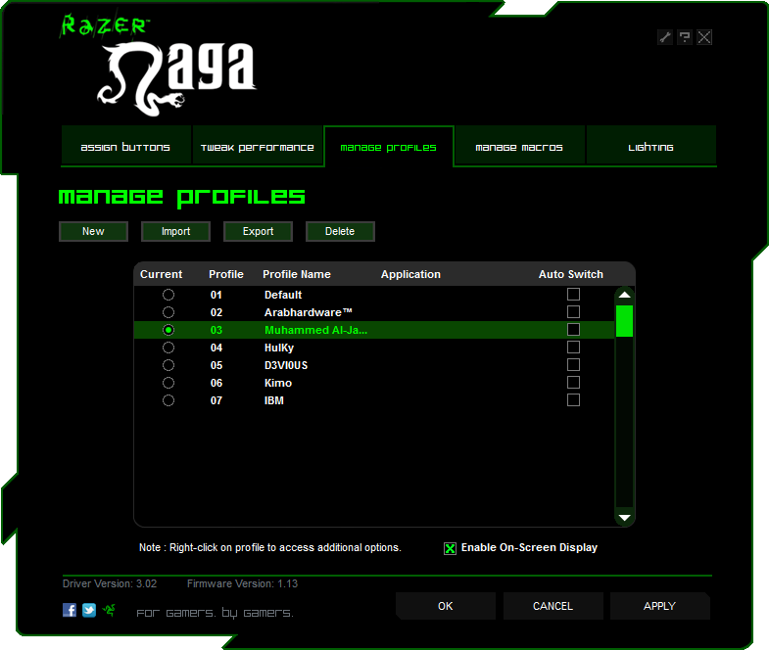Check Auto Switch for IBM profile
769x650 pixels.
pos(573,400)
